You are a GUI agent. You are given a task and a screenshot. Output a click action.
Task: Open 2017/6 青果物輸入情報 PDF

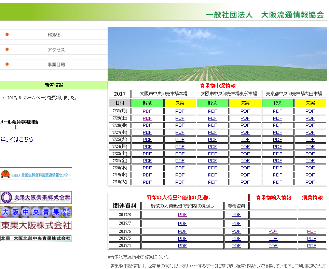click(273, 231)
